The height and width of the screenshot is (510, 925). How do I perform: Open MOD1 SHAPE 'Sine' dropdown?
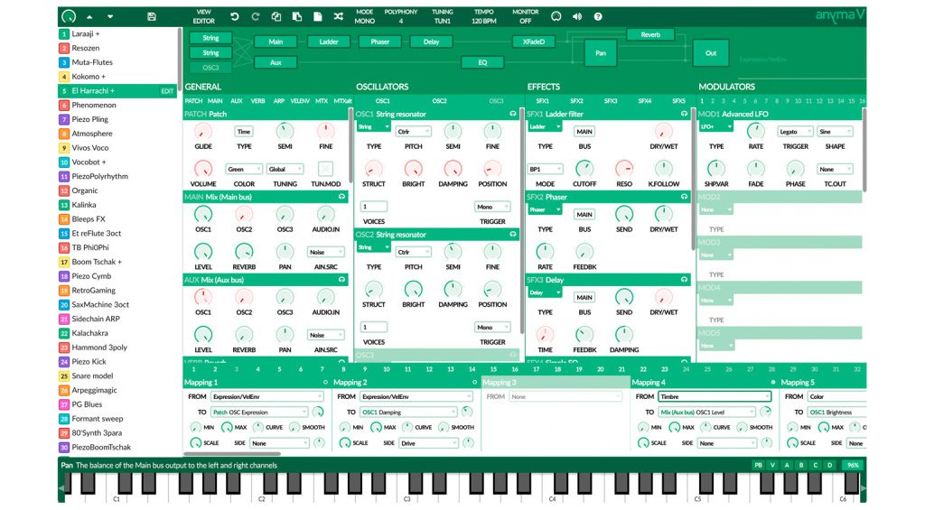click(x=835, y=132)
